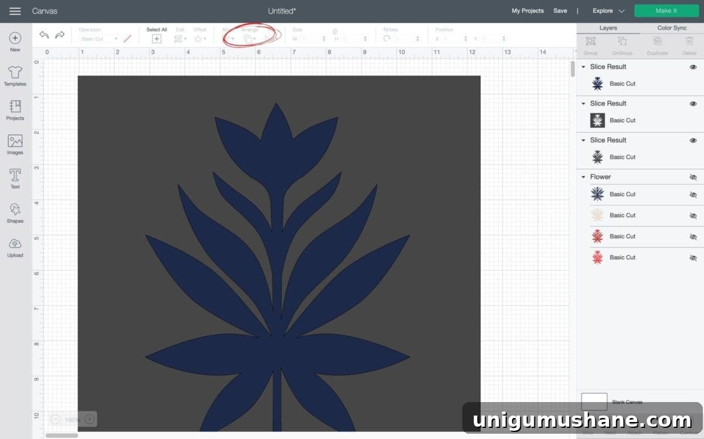Click the canvas vertical scrollbar
The width and height of the screenshot is (704, 439).
pyautogui.click(x=573, y=69)
